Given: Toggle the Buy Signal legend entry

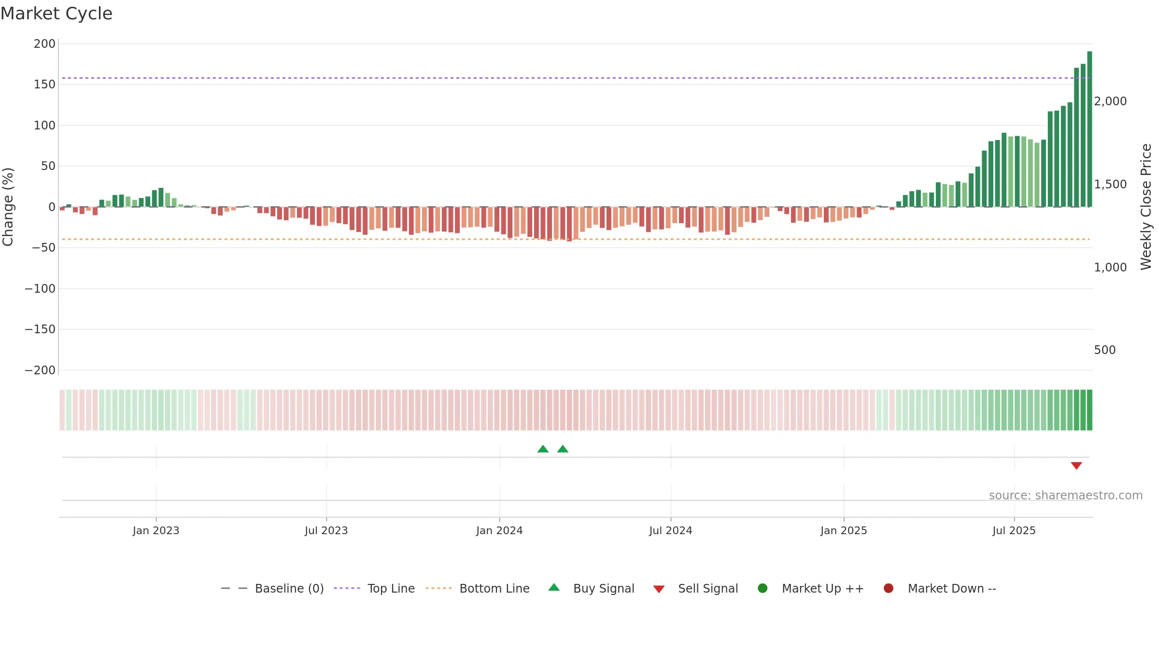Looking at the screenshot, I should (592, 588).
